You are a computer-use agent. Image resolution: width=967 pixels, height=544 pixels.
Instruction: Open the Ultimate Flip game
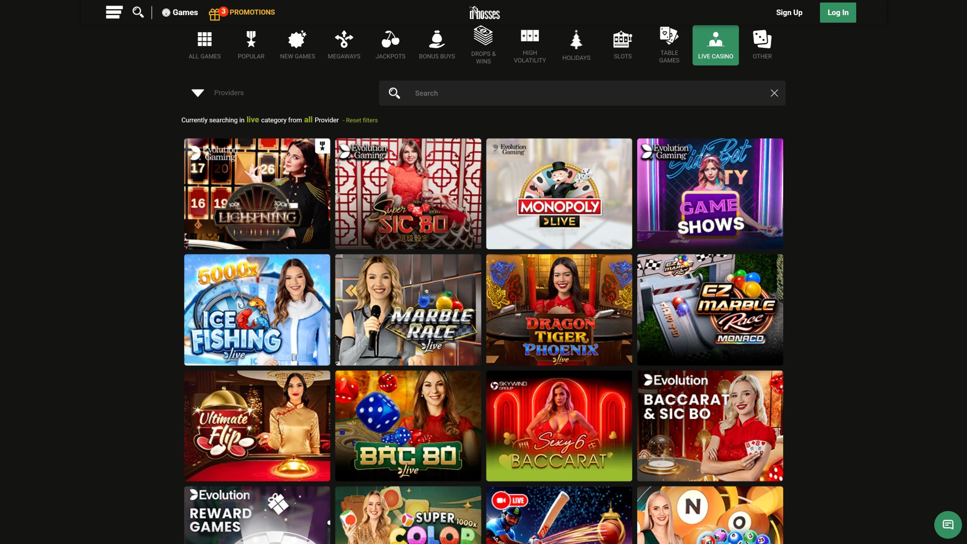click(257, 426)
